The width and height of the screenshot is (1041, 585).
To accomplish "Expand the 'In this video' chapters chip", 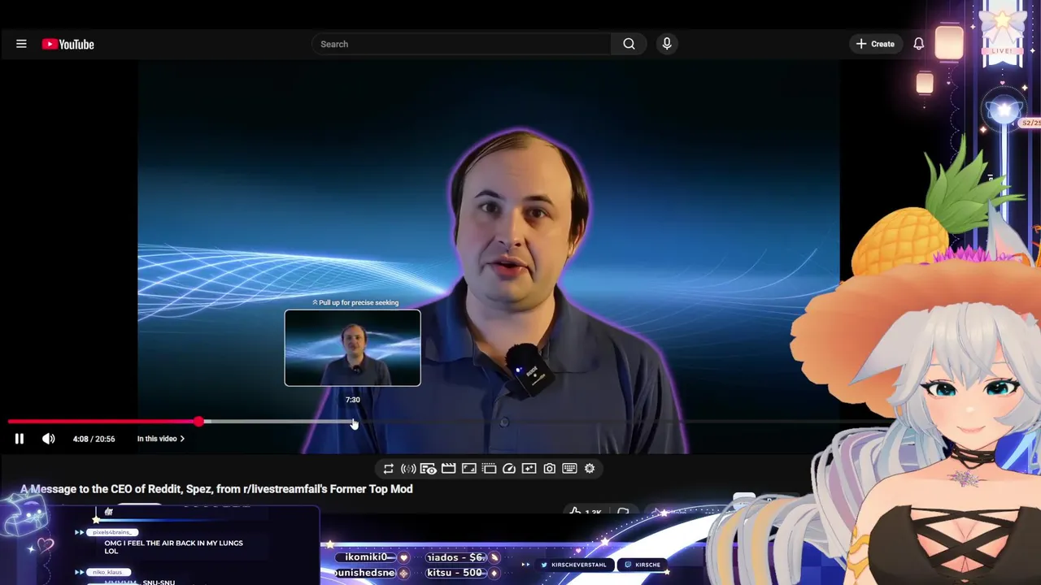I will pyautogui.click(x=160, y=439).
